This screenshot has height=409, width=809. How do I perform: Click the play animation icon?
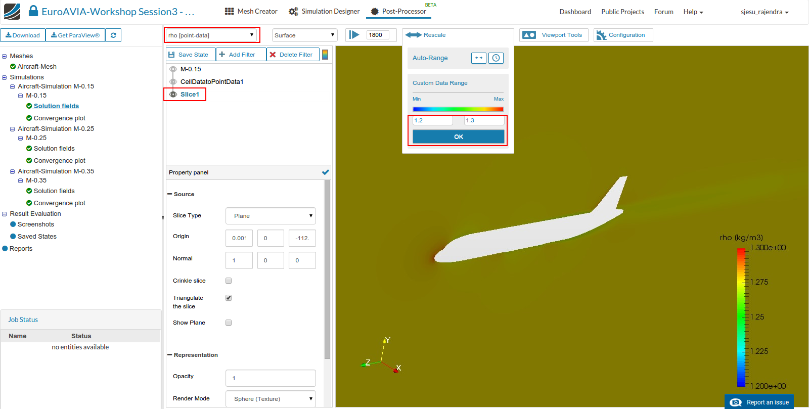click(x=354, y=35)
